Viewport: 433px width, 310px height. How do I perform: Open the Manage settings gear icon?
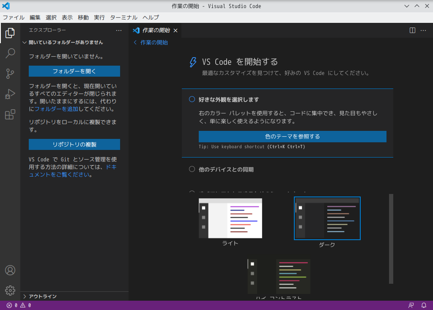pyautogui.click(x=10, y=291)
